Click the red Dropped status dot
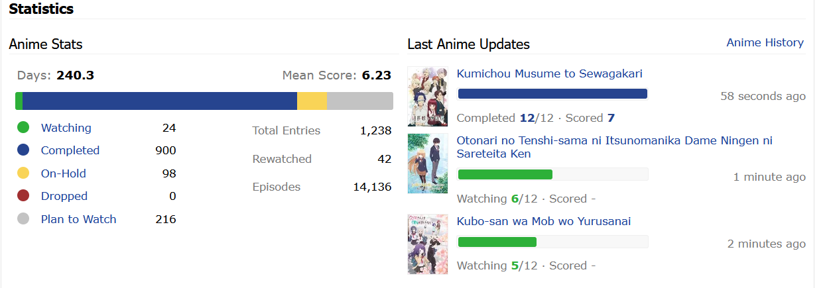This screenshot has width=831, height=288. pyautogui.click(x=23, y=196)
